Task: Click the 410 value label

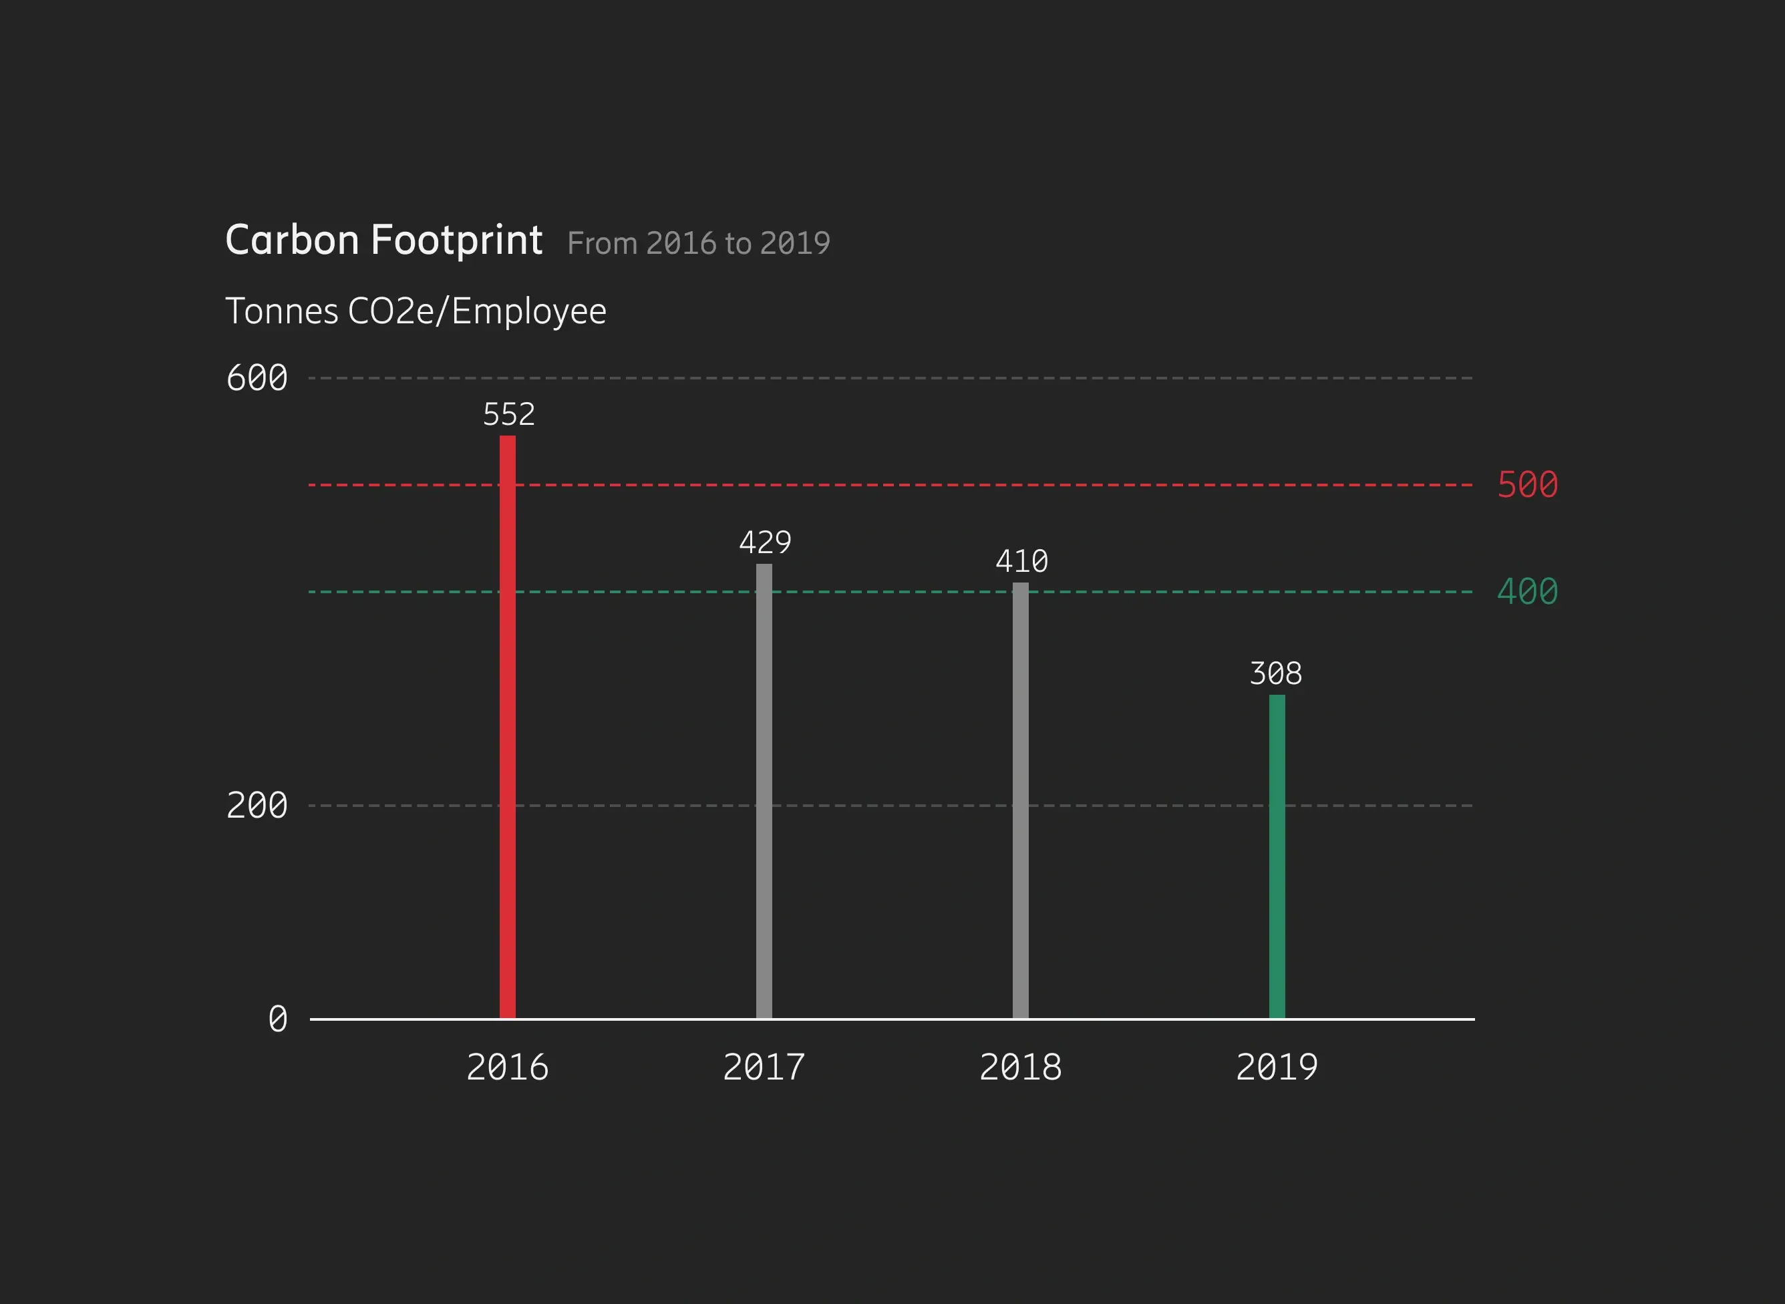Action: (x=1021, y=562)
